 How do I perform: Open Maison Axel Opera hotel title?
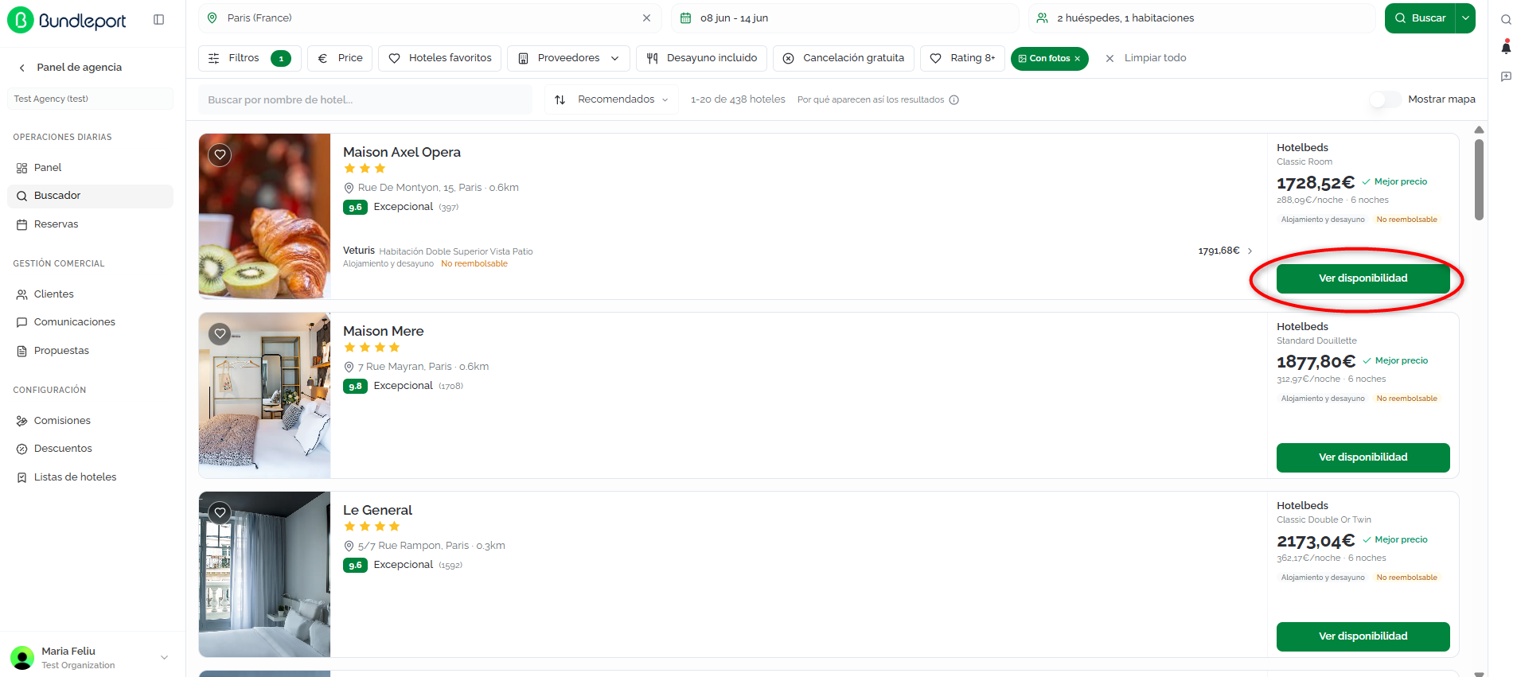coord(402,152)
